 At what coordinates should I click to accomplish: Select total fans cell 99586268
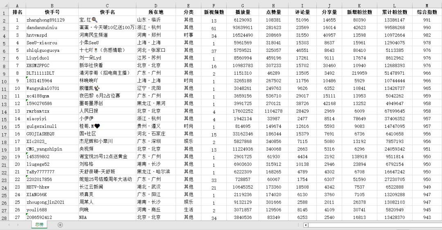pyautogui.click(x=395, y=28)
